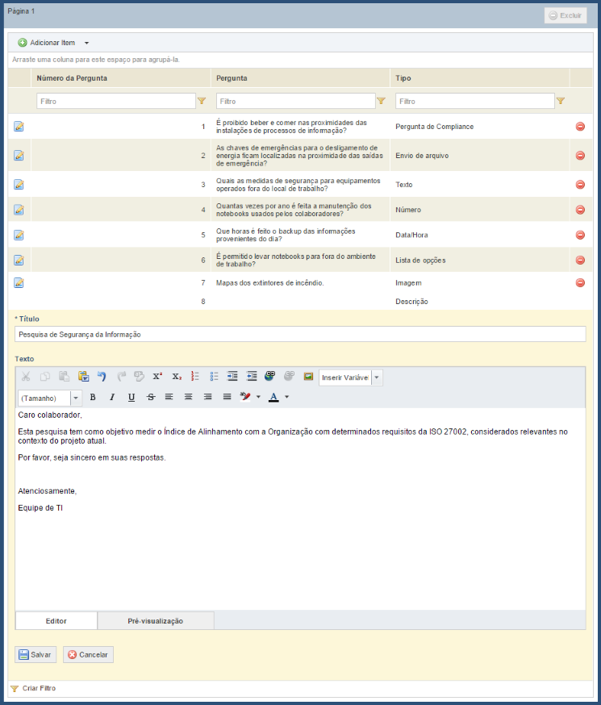601x705 pixels.
Task: Toggle italic formatting
Action: pos(112,397)
